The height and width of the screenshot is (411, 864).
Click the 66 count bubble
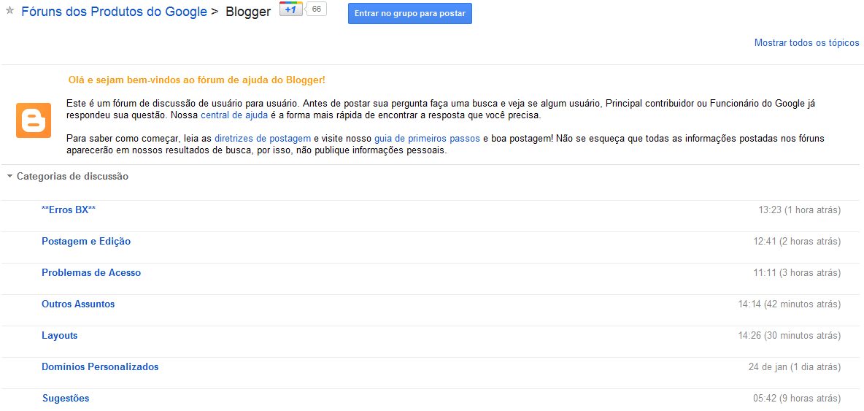coord(316,9)
